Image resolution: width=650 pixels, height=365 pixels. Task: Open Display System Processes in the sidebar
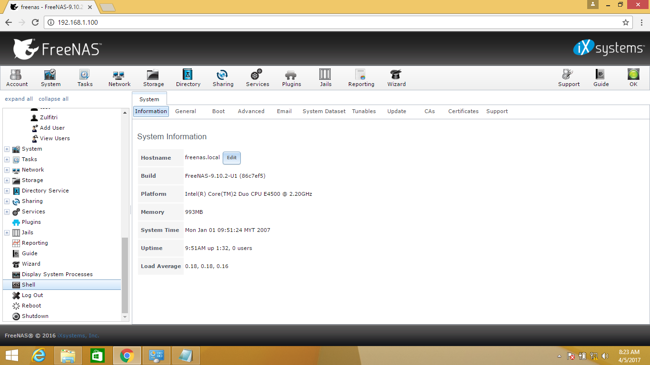click(57, 274)
